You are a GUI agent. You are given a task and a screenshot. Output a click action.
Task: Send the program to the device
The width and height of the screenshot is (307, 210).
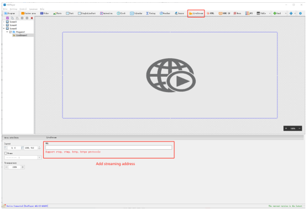(x=277, y=13)
